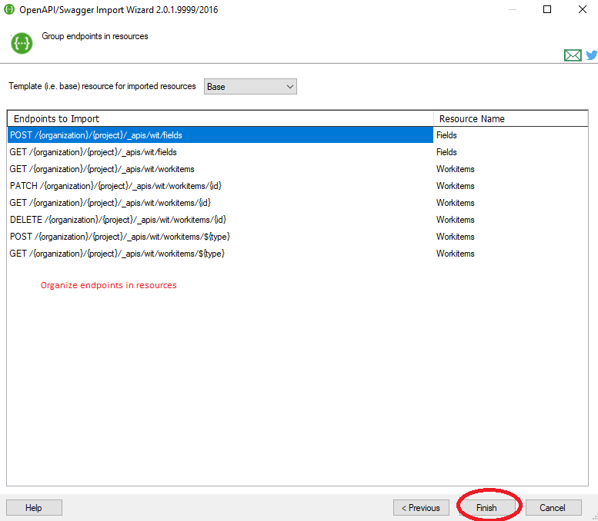Click the green email envelope icon
This screenshot has width=598, height=521.
coord(573,55)
